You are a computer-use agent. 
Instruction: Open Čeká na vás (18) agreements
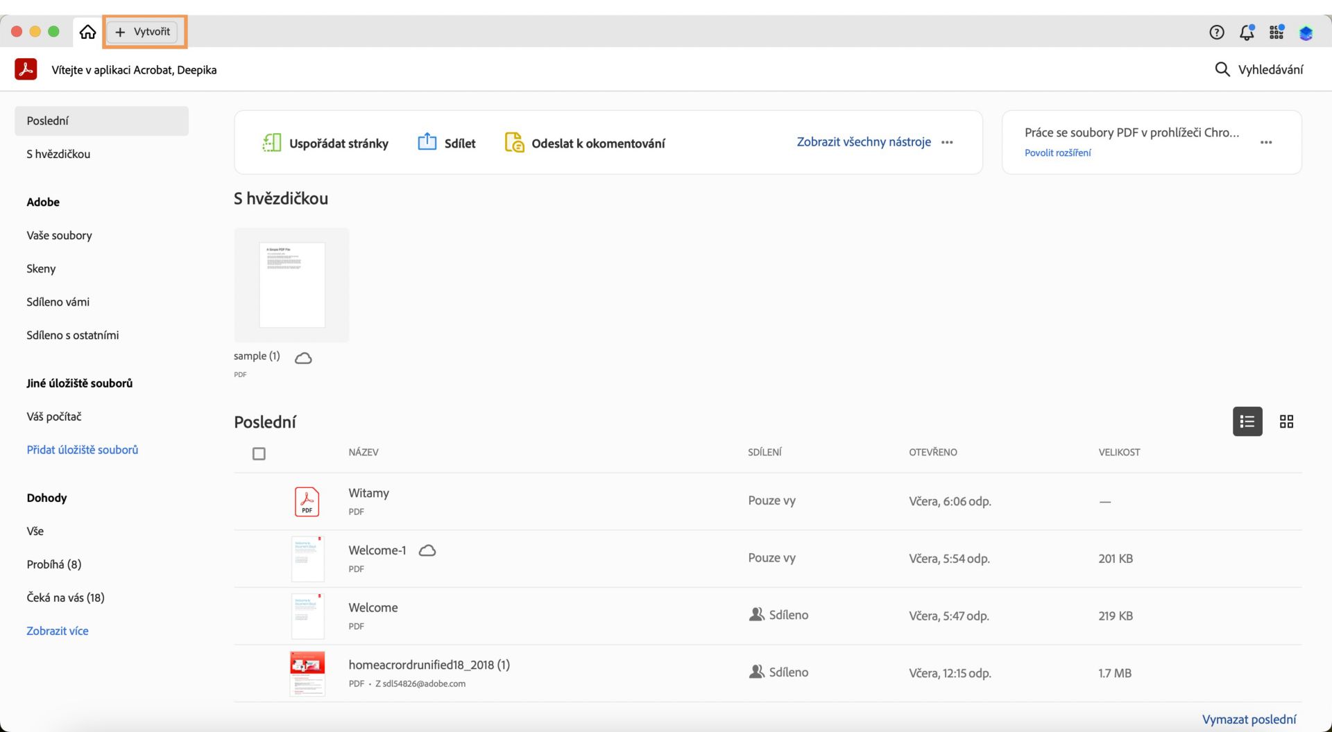pos(65,598)
